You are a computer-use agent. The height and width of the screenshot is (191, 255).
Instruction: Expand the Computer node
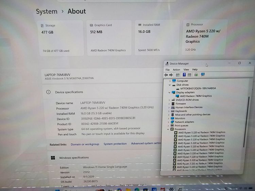pos(170,81)
